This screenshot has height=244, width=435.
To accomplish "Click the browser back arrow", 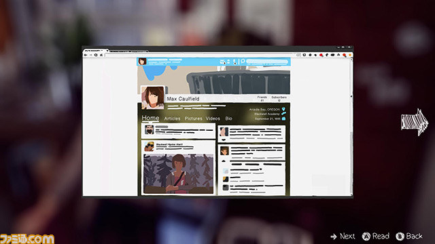I will 86,55.
